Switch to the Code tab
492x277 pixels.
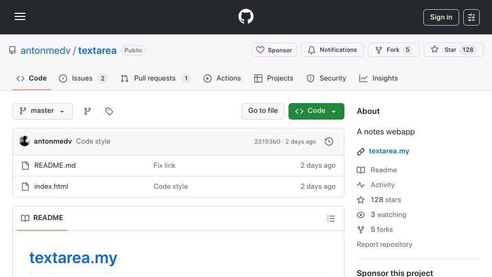point(31,78)
